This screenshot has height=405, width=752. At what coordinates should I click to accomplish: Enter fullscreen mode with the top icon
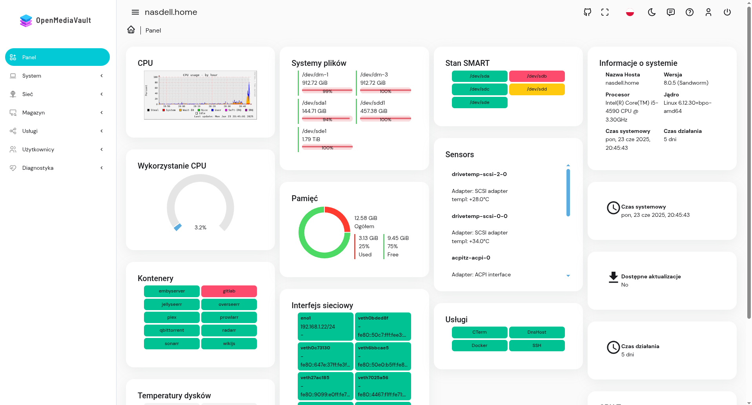(x=605, y=12)
